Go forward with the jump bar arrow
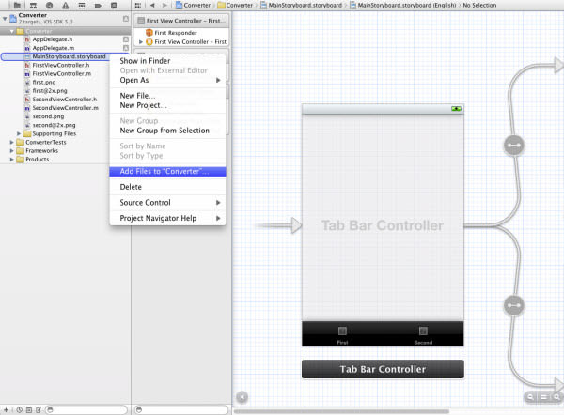The image size is (564, 415). pos(164,5)
